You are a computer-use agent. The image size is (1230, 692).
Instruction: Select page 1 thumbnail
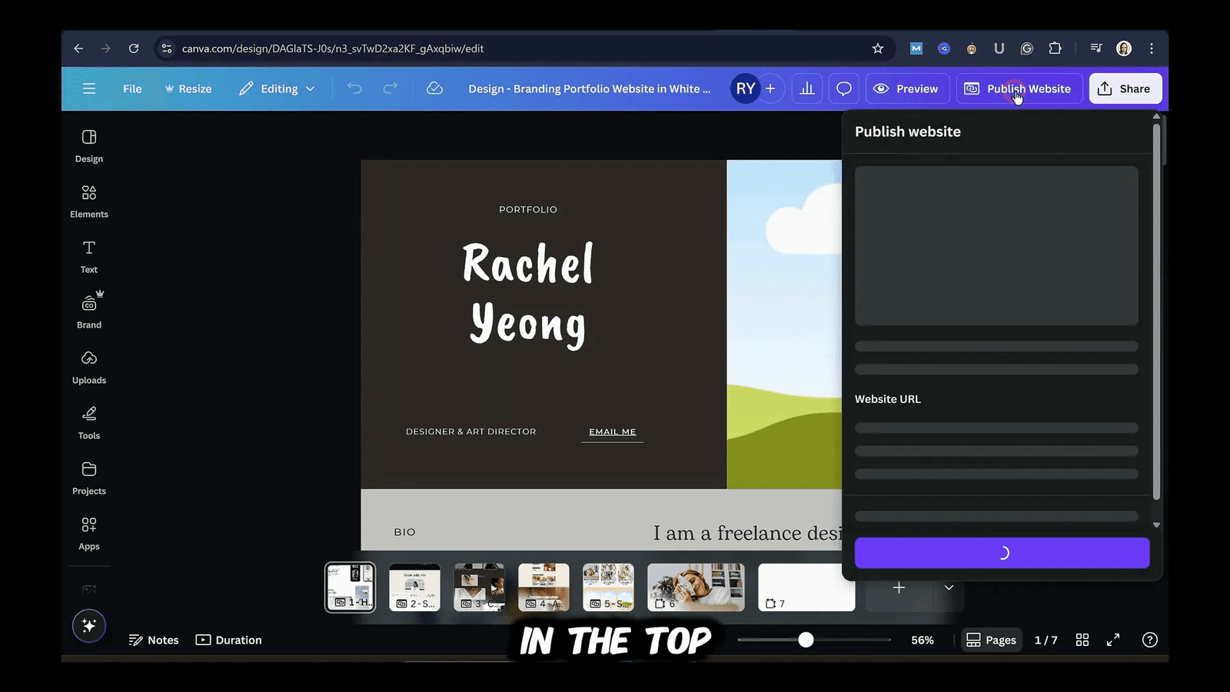[x=350, y=587]
